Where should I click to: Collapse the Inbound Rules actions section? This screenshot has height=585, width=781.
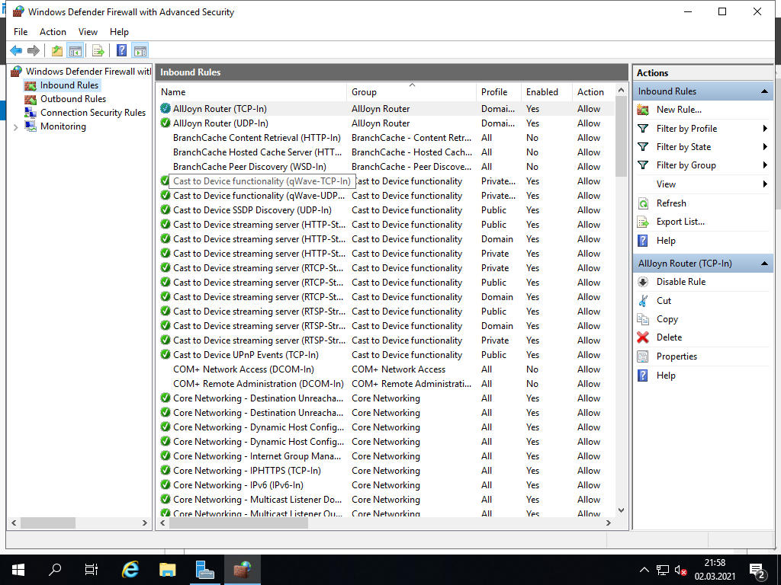pyautogui.click(x=764, y=91)
